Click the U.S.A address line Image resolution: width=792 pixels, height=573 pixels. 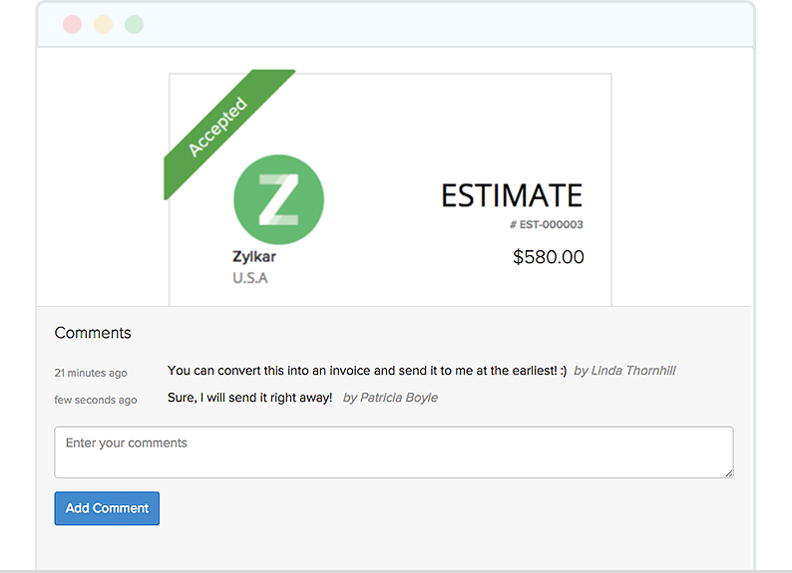pos(250,278)
